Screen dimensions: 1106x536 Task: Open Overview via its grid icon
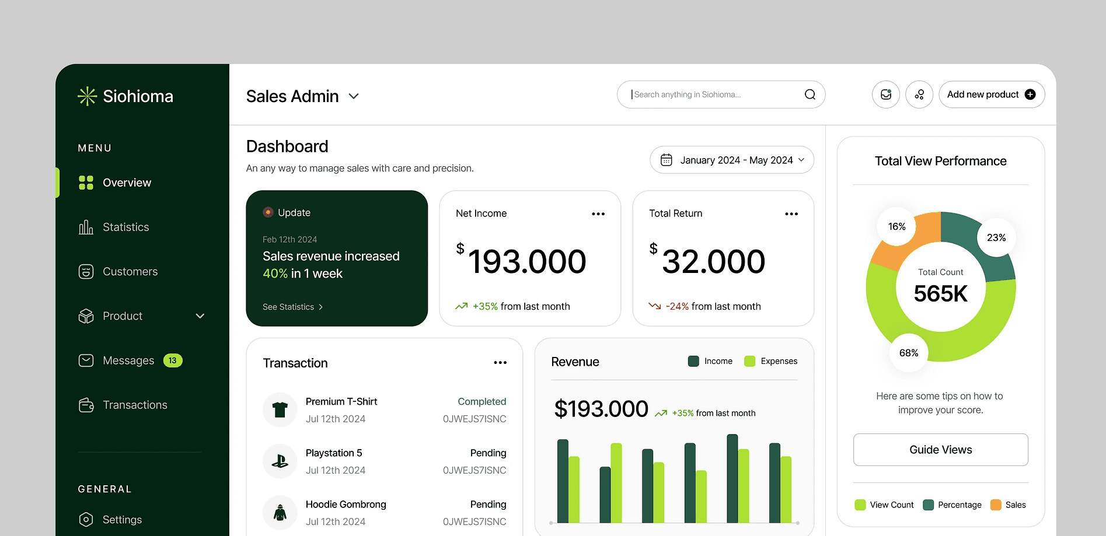(x=86, y=183)
